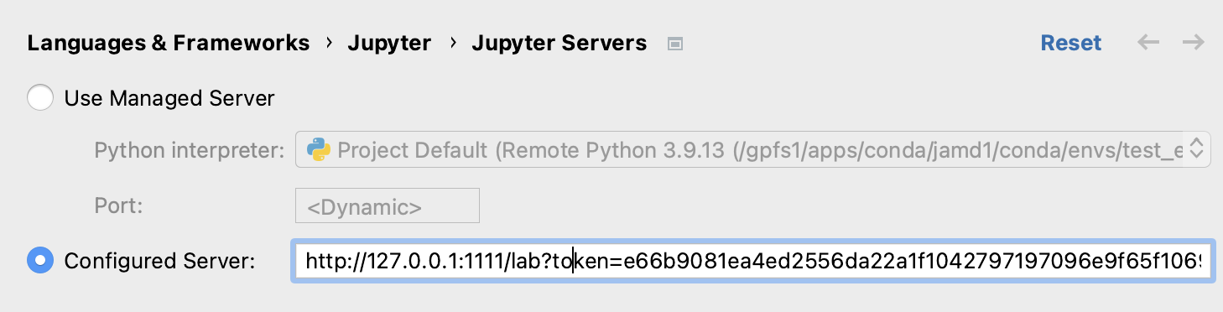Select the Use Managed Server radio button

(40, 98)
